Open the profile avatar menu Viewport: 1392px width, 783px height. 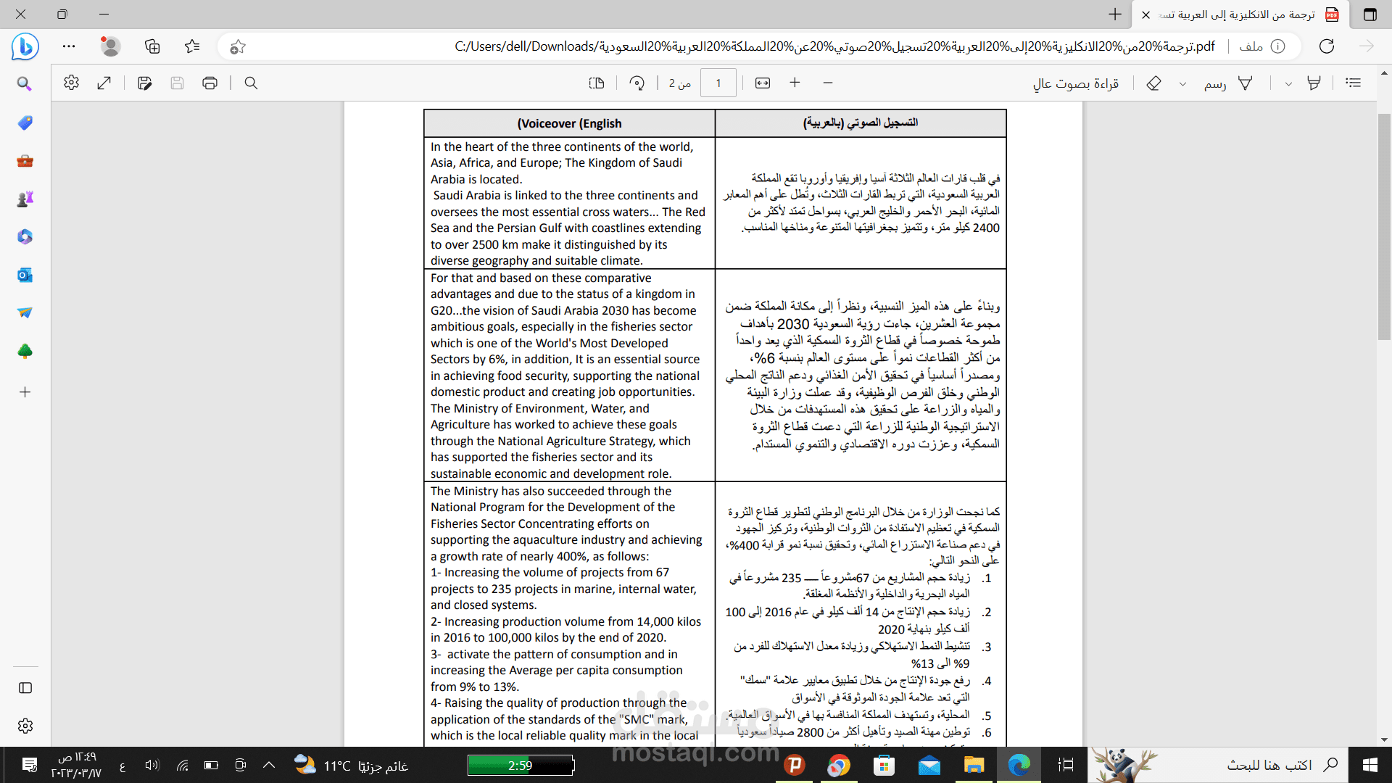[110, 46]
